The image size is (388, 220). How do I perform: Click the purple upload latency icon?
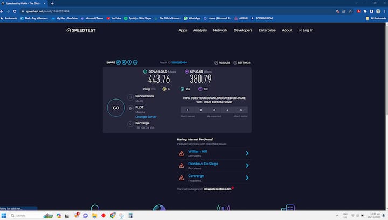click(x=200, y=89)
